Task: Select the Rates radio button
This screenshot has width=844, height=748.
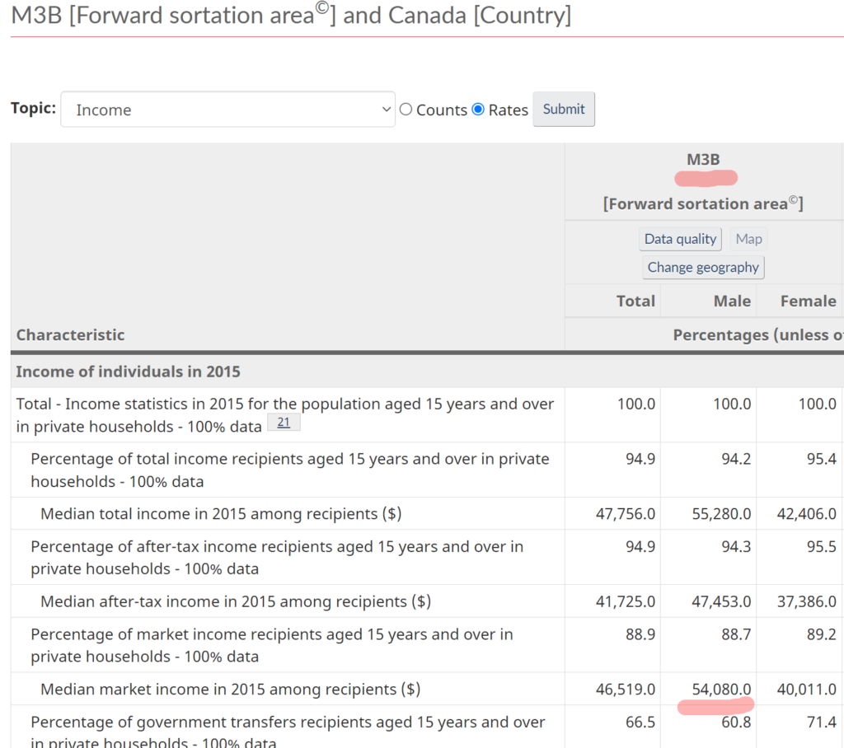Action: pyautogui.click(x=478, y=110)
